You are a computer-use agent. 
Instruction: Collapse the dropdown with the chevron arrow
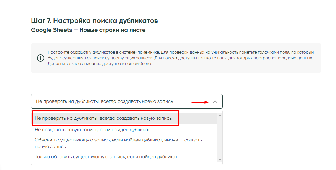point(215,102)
